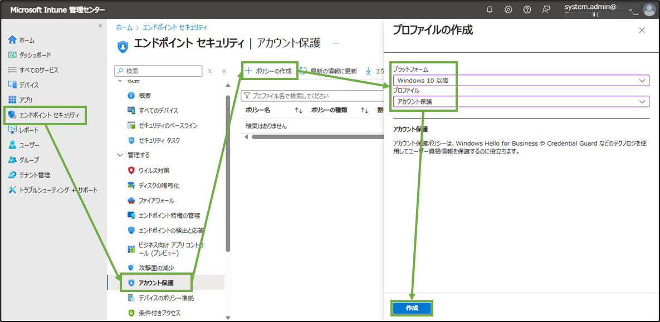Close the プロファイルの作成 panel
This screenshot has width=660, height=322.
click(x=642, y=30)
